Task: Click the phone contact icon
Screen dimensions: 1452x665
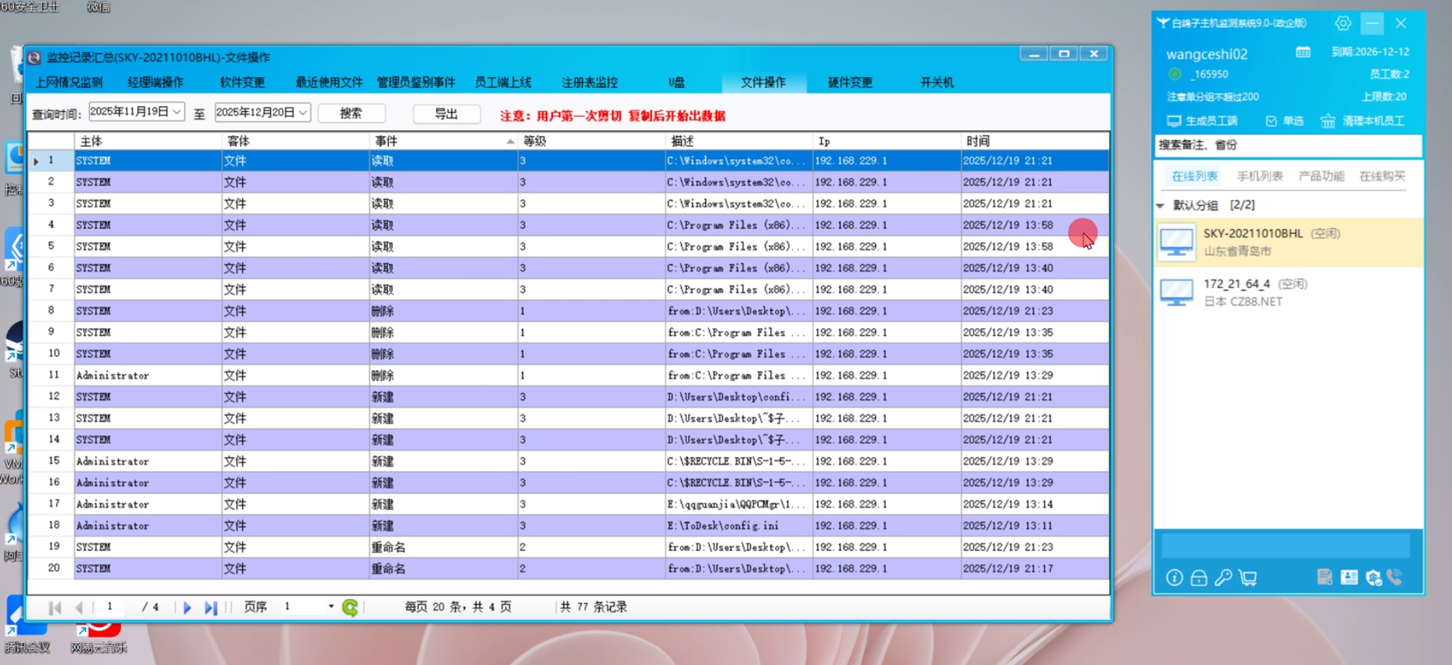Action: click(1395, 577)
